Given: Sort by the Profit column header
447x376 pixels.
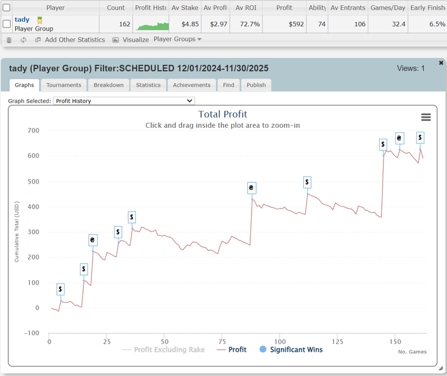Looking at the screenshot, I should pyautogui.click(x=284, y=8).
